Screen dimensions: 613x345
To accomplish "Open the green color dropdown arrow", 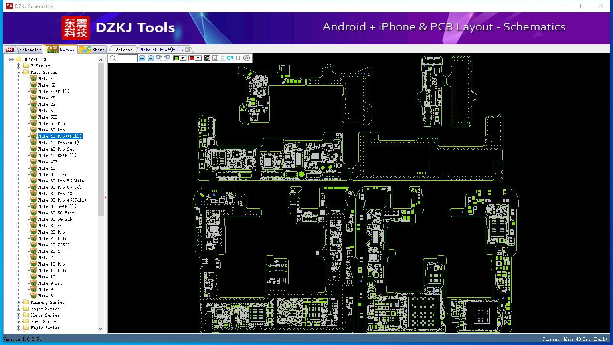I will coord(183,58).
